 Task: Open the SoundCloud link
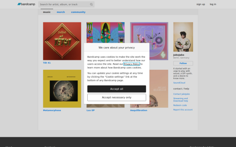click(179, 83)
